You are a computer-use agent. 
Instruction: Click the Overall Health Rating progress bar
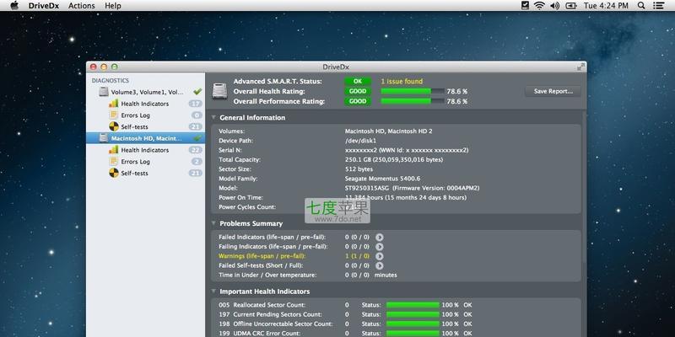pos(413,91)
